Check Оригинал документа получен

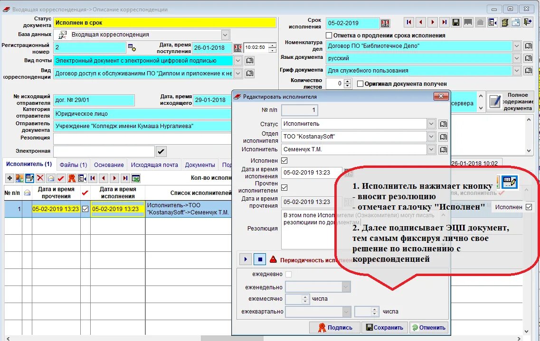point(360,84)
